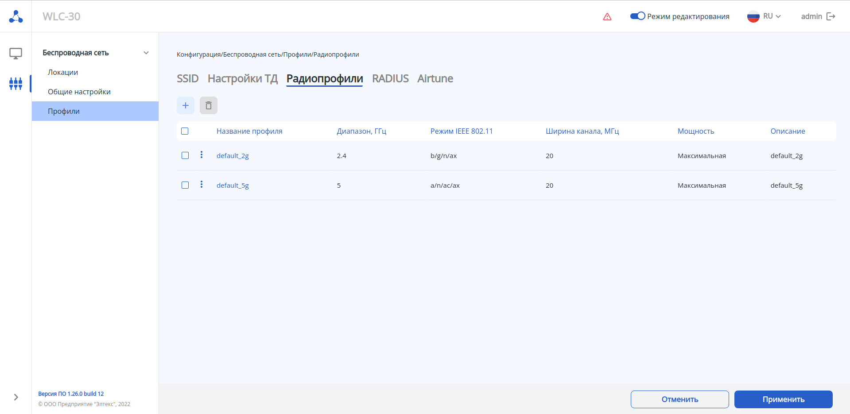Open the monitoring display icon in sidebar
This screenshot has width=850, height=414.
coord(16,54)
